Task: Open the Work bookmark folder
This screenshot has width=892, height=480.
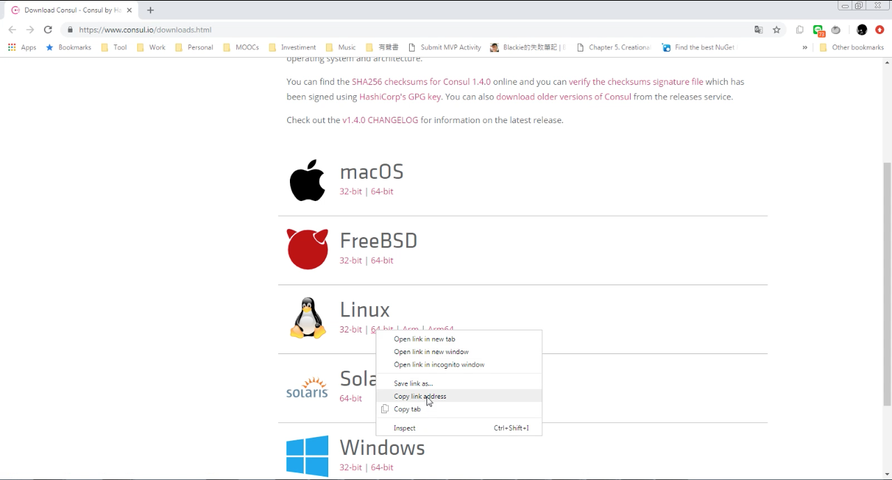Action: pos(151,47)
